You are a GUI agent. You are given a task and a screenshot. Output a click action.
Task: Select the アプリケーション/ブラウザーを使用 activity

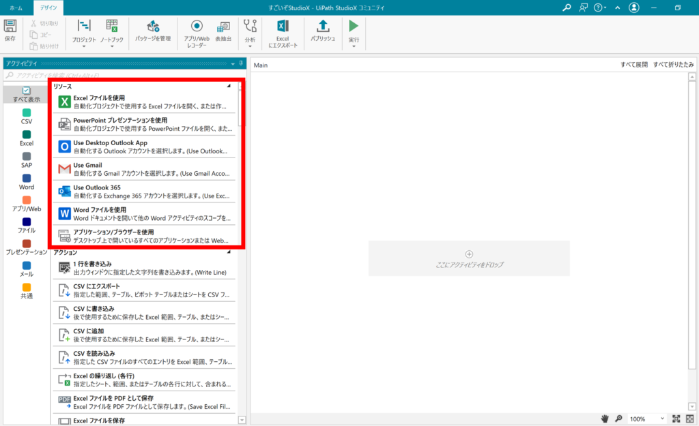(144, 236)
